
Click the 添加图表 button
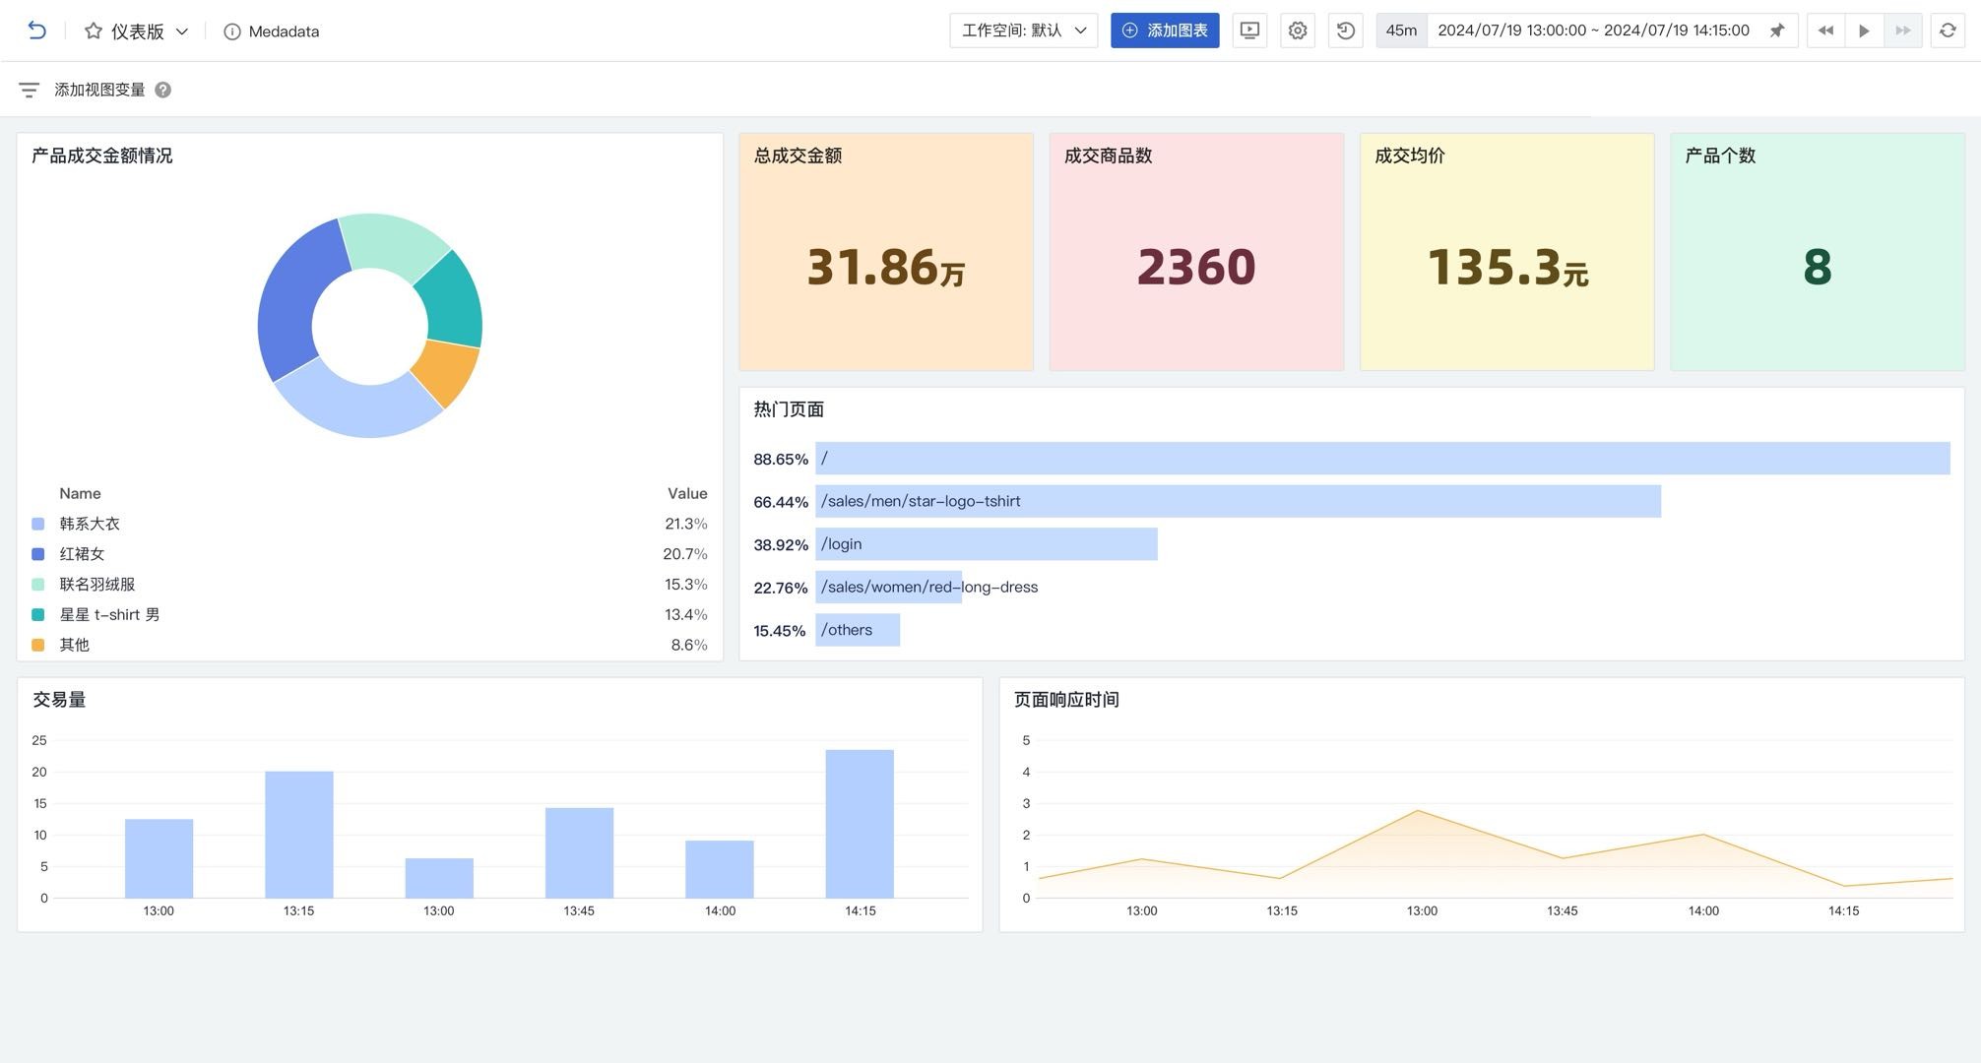pyautogui.click(x=1165, y=31)
